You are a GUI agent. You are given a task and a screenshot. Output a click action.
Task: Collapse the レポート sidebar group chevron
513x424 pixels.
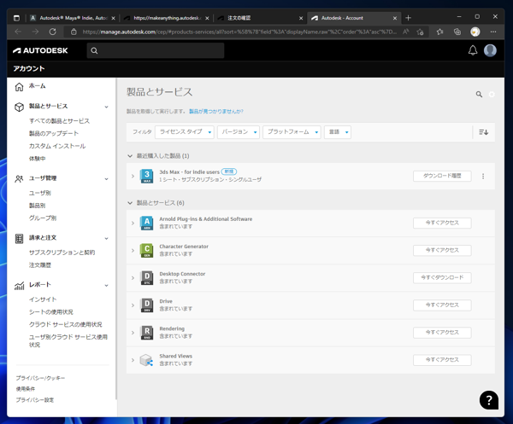[106, 286]
